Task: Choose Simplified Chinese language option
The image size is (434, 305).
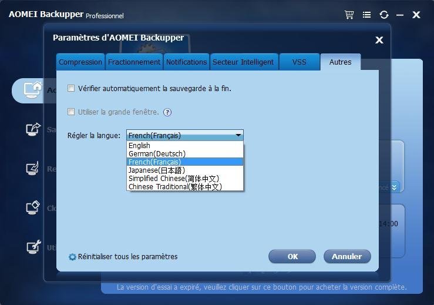Action: (185, 179)
